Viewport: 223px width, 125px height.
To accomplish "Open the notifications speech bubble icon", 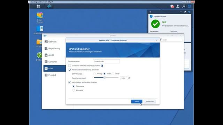I will point(172,6).
